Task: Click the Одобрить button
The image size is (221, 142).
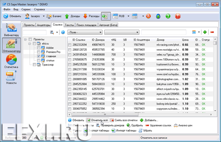Action: [135, 125]
